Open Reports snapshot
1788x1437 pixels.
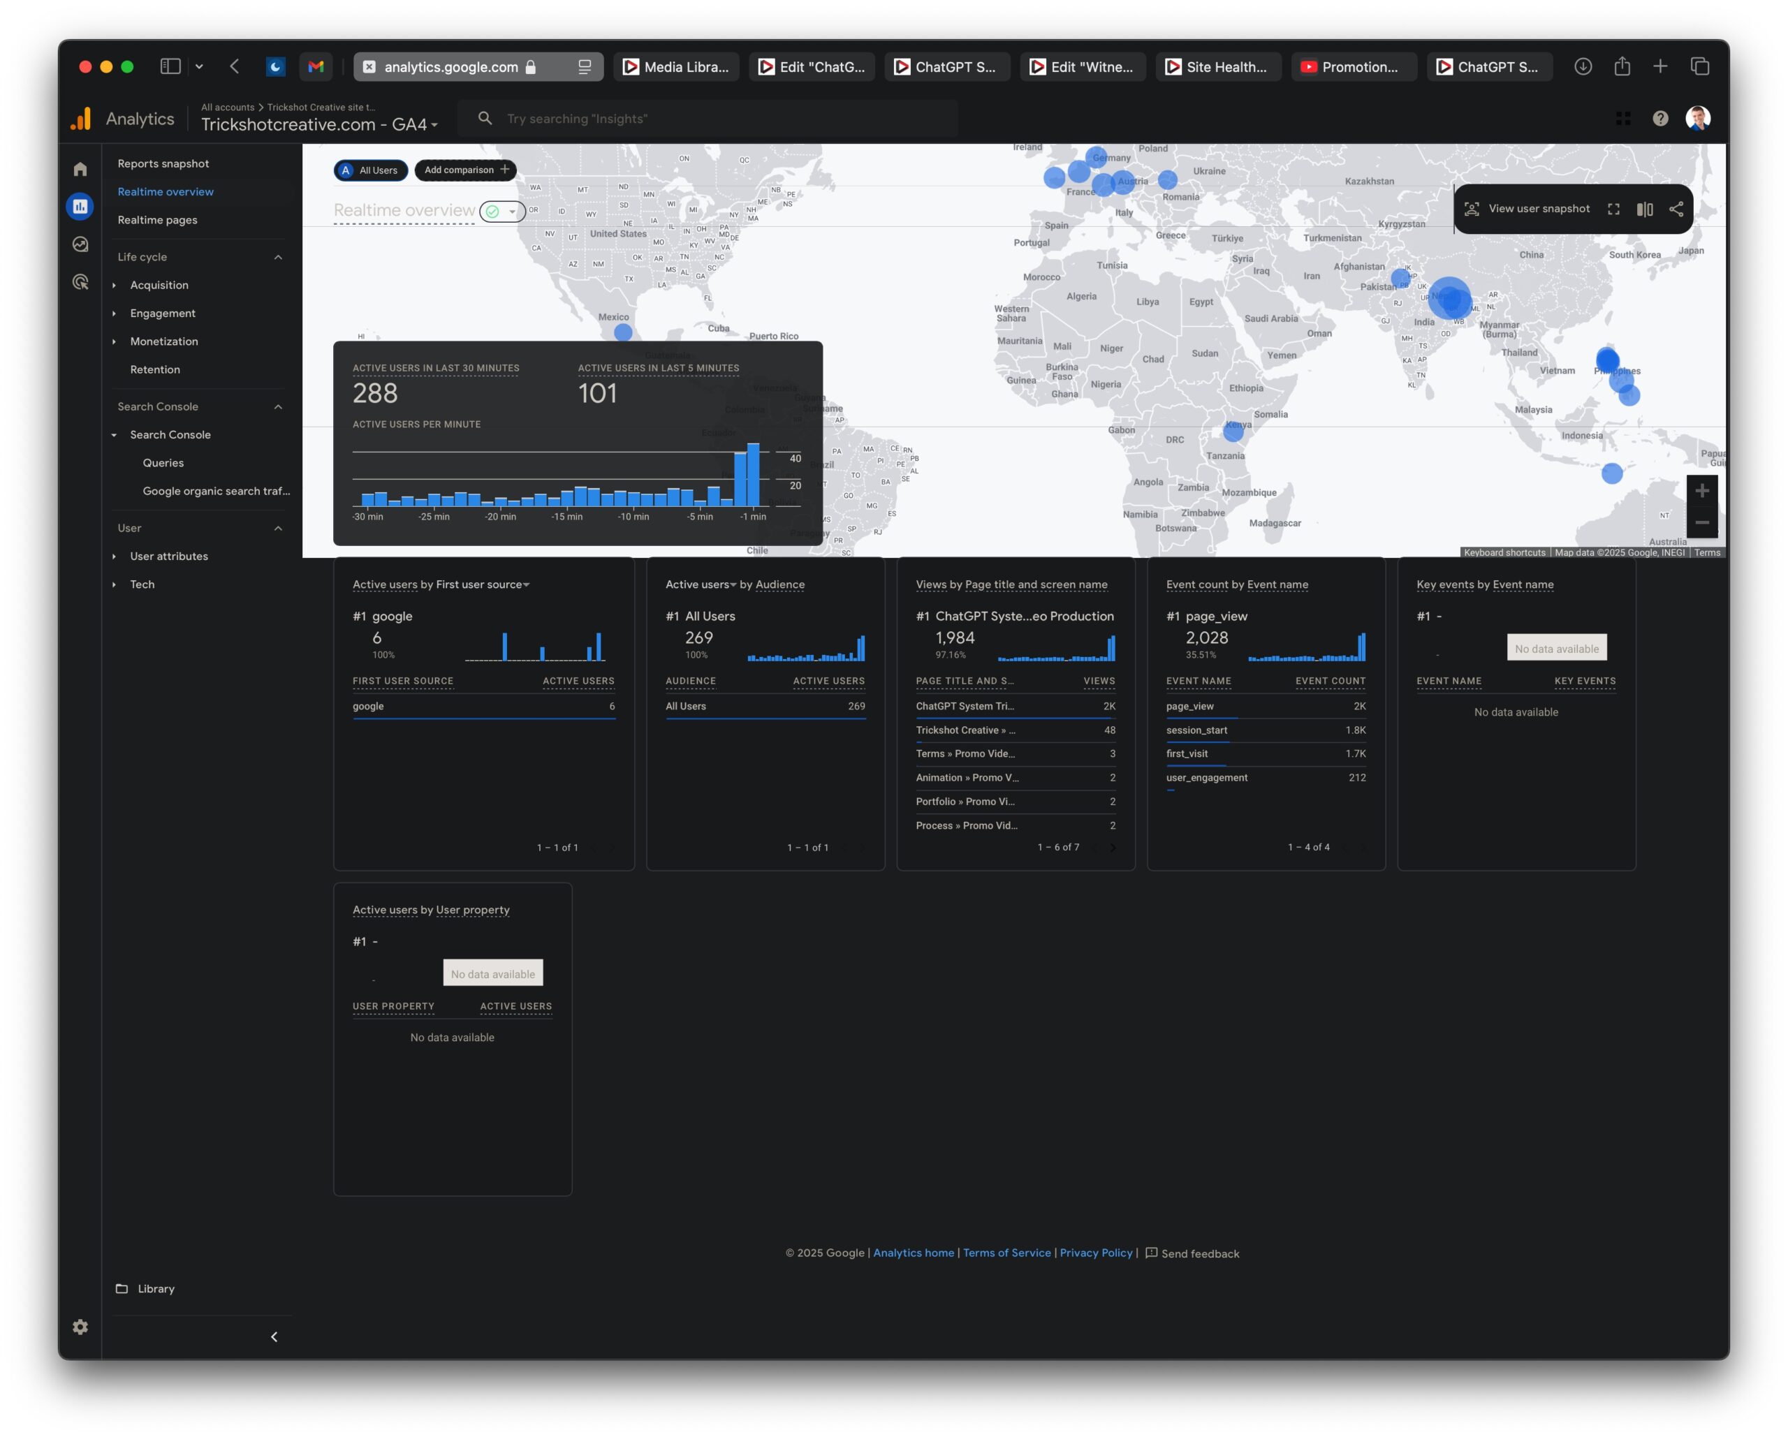click(163, 163)
